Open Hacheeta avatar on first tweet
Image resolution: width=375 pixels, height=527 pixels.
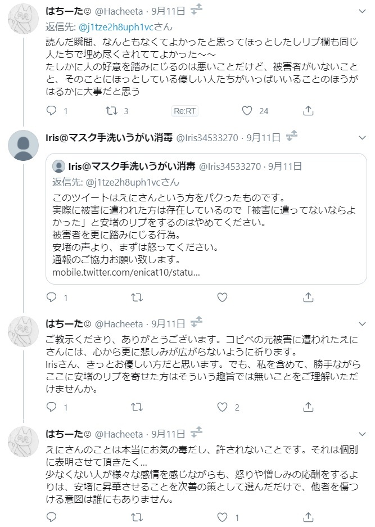click(23, 20)
